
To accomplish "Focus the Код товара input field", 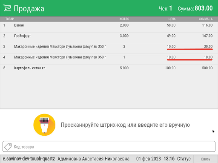I will 109,147.
